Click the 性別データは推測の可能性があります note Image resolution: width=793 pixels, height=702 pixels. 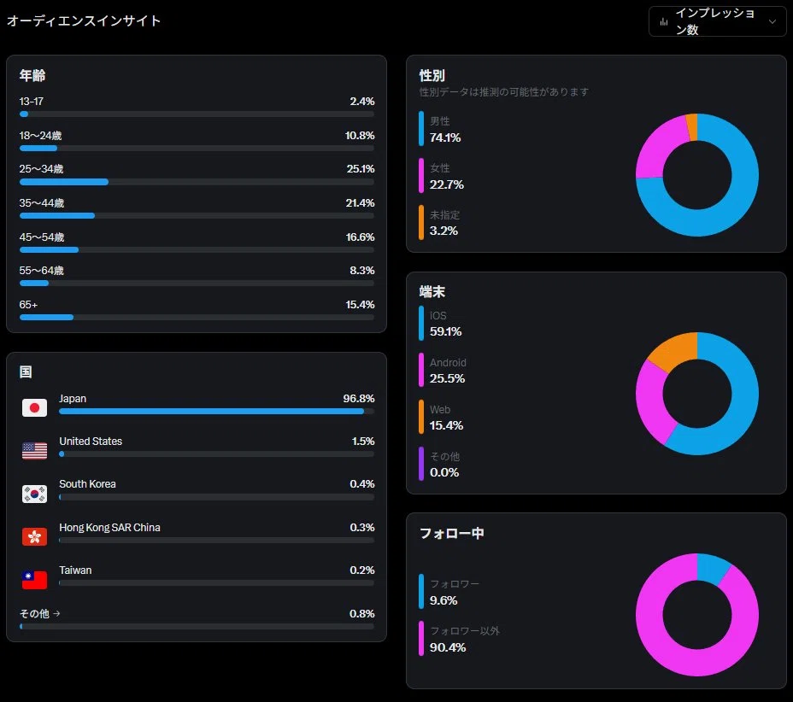point(503,91)
